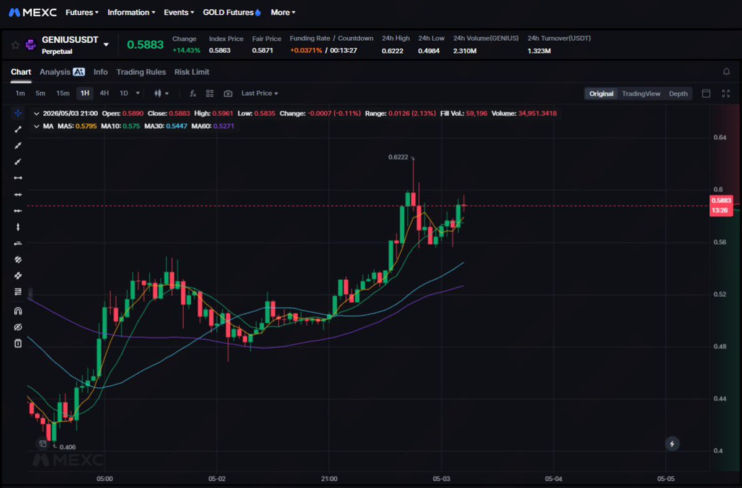Go to MEXC home logo
Image resolution: width=742 pixels, height=488 pixels.
(33, 12)
